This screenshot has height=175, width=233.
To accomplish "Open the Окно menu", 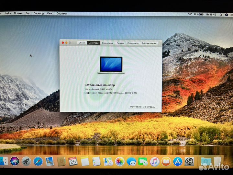I will pyautogui.click(x=50, y=13).
